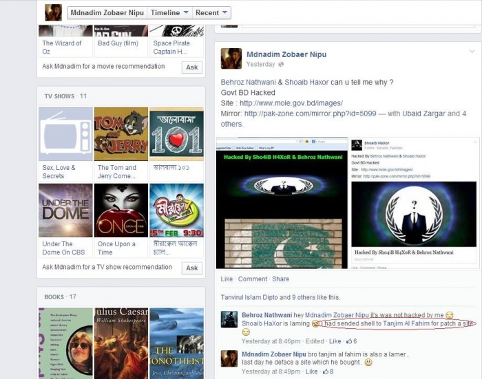Open the Julius Caesar book cover
482x379 pixels.
[x=121, y=343]
